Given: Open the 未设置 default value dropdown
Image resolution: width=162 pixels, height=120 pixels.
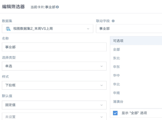Looking at the screenshot, I should (x=54, y=116).
